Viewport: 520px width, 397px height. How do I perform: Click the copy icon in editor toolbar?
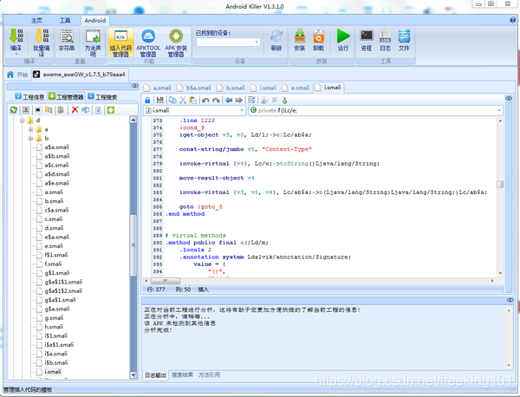tap(172, 100)
